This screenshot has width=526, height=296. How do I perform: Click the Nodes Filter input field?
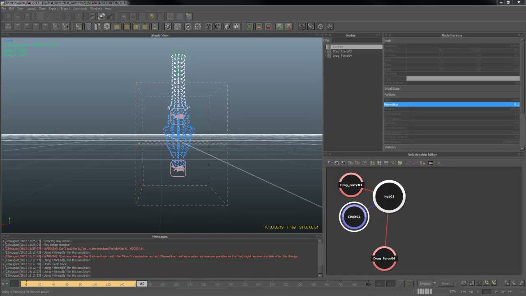click(357, 41)
